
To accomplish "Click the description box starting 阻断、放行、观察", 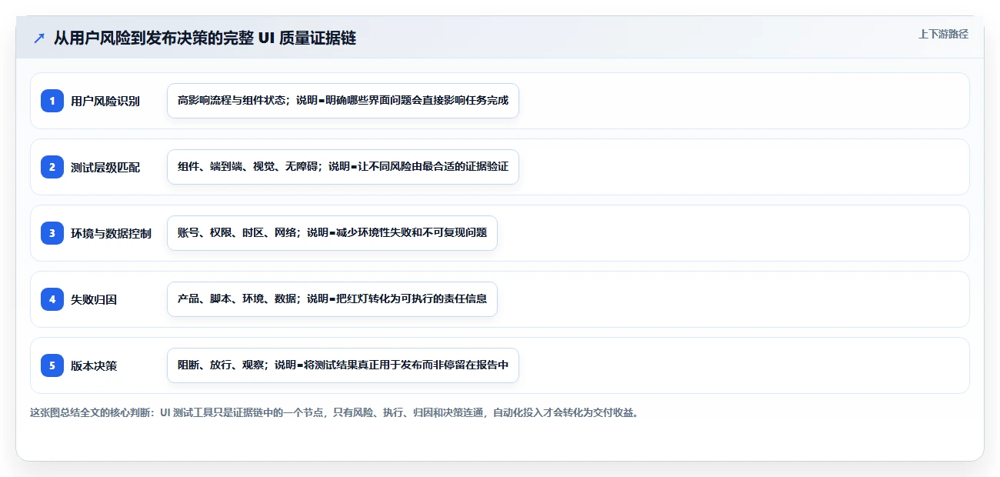I will coord(343,365).
